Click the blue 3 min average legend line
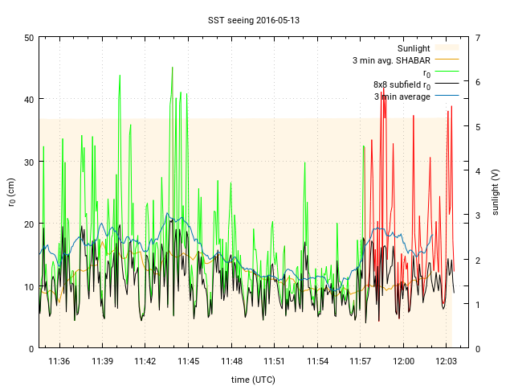Screen dimensions: 514x386 pos(450,96)
